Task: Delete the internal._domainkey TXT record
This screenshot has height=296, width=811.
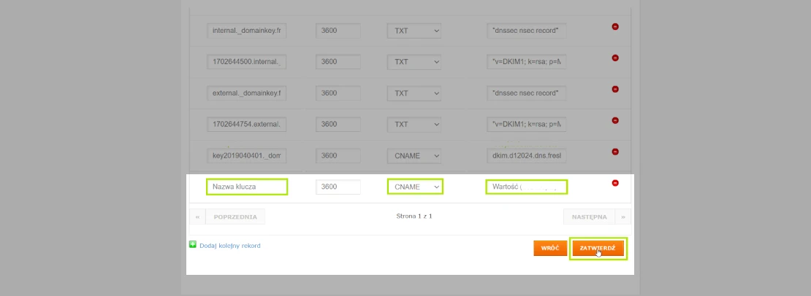Action: point(615,27)
